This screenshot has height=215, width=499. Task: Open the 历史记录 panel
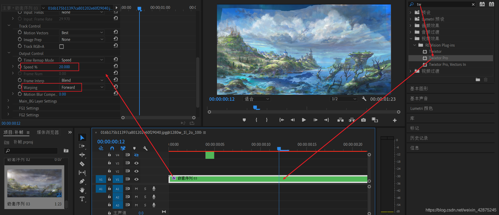[x=419, y=138]
